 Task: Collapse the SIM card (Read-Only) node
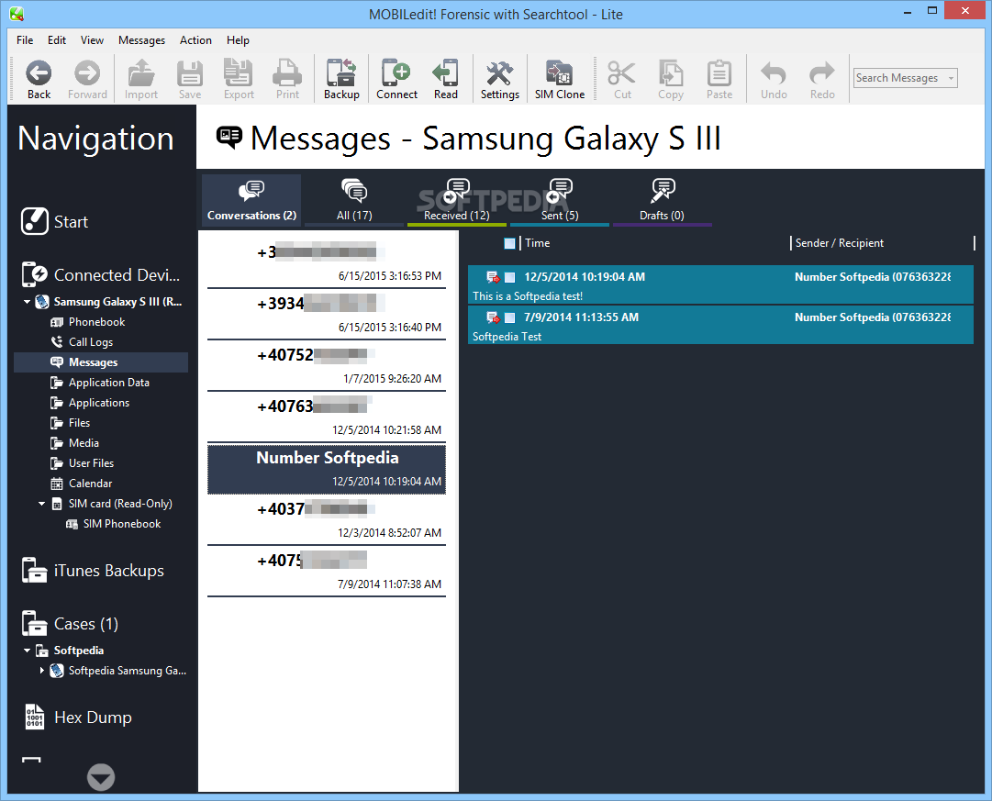(42, 505)
